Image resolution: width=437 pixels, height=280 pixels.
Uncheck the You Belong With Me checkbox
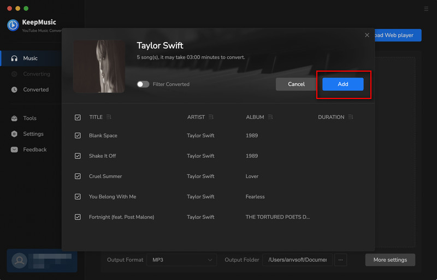tap(78, 197)
